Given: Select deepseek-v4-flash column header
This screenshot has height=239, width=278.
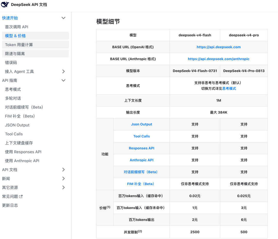Looking at the screenshot, I should pyautogui.click(x=195, y=35).
